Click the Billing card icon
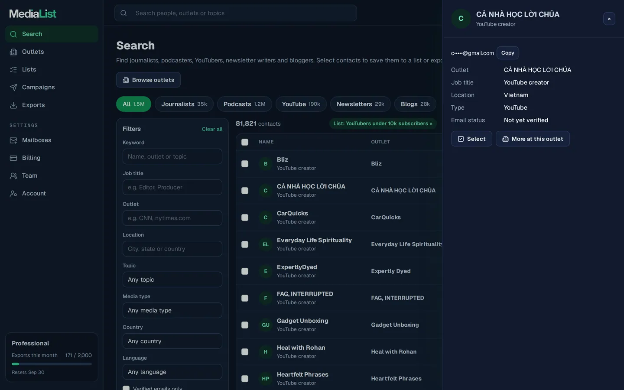 click(x=13, y=158)
